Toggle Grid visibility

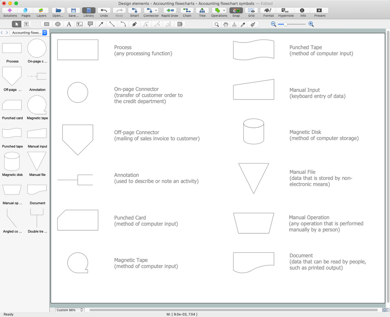click(x=251, y=11)
